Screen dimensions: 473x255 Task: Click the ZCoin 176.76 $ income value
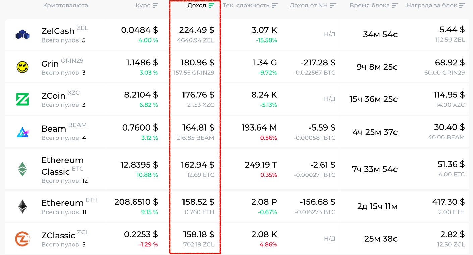pos(198,95)
